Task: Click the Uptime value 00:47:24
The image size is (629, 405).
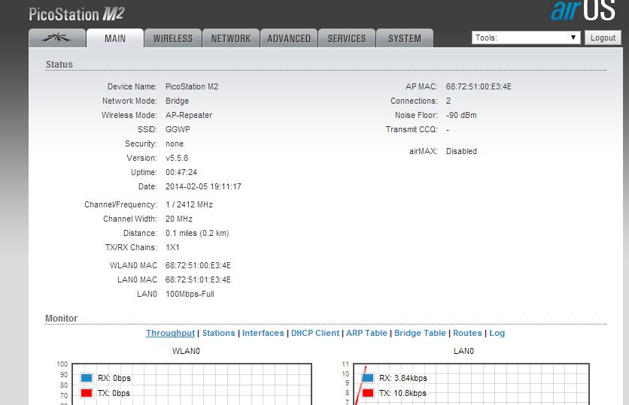Action: point(181,172)
